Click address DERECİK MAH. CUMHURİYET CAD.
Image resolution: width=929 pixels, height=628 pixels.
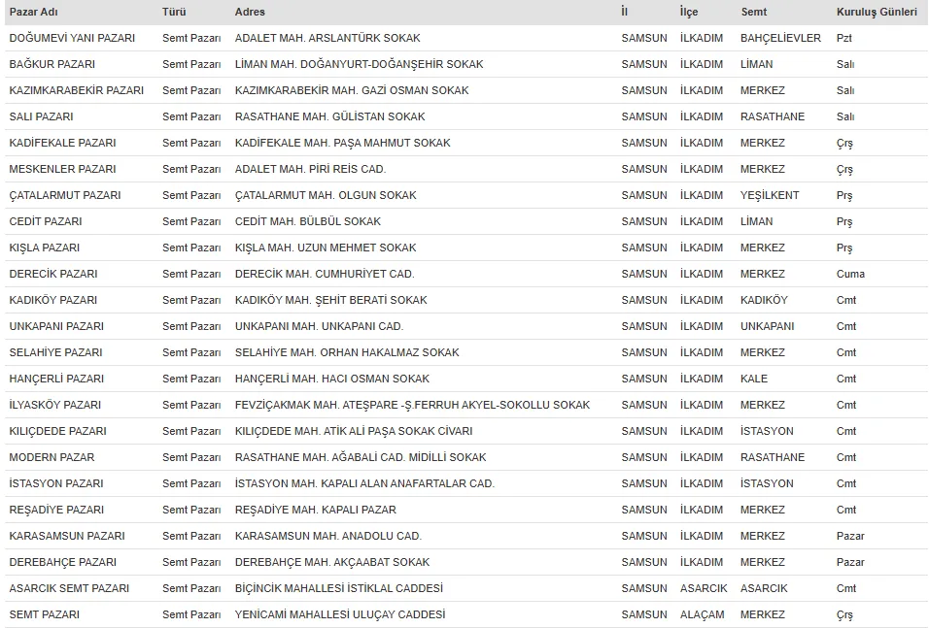pos(325,274)
